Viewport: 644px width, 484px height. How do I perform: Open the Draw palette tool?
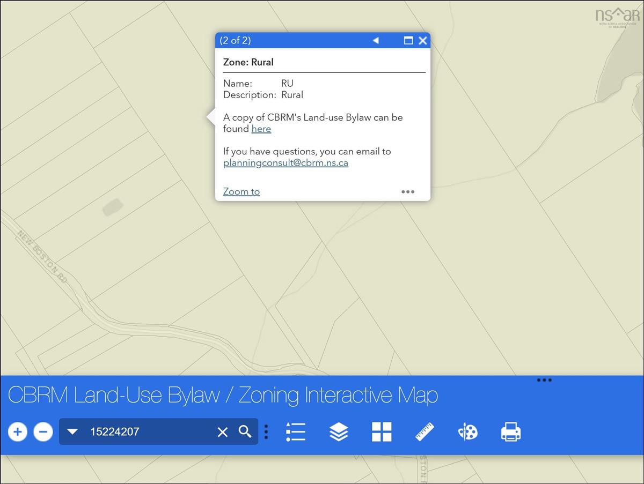(x=468, y=431)
